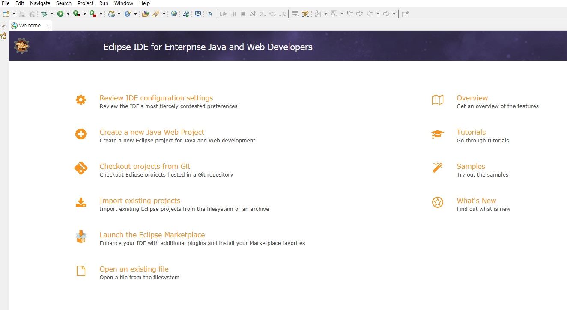
Task: Open the New wizard dropdown arrow
Action: (x=14, y=14)
